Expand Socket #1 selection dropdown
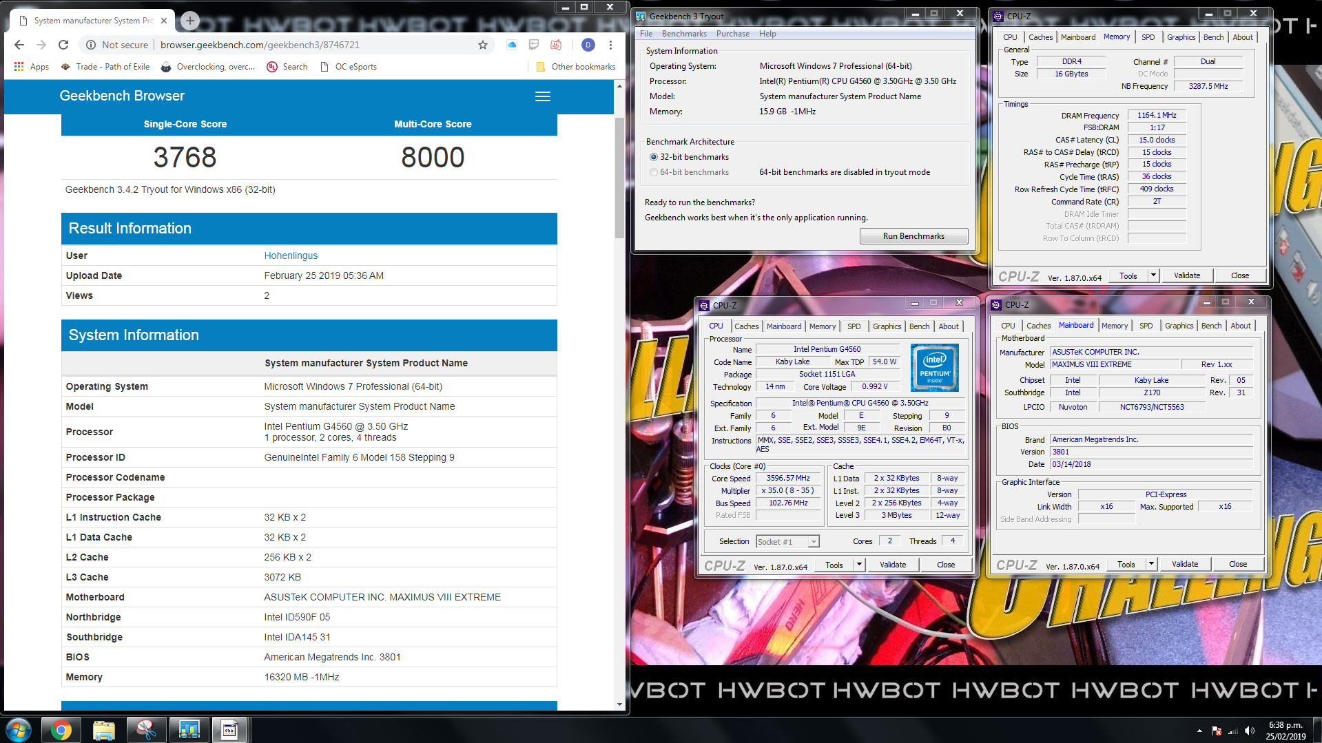 (x=814, y=542)
